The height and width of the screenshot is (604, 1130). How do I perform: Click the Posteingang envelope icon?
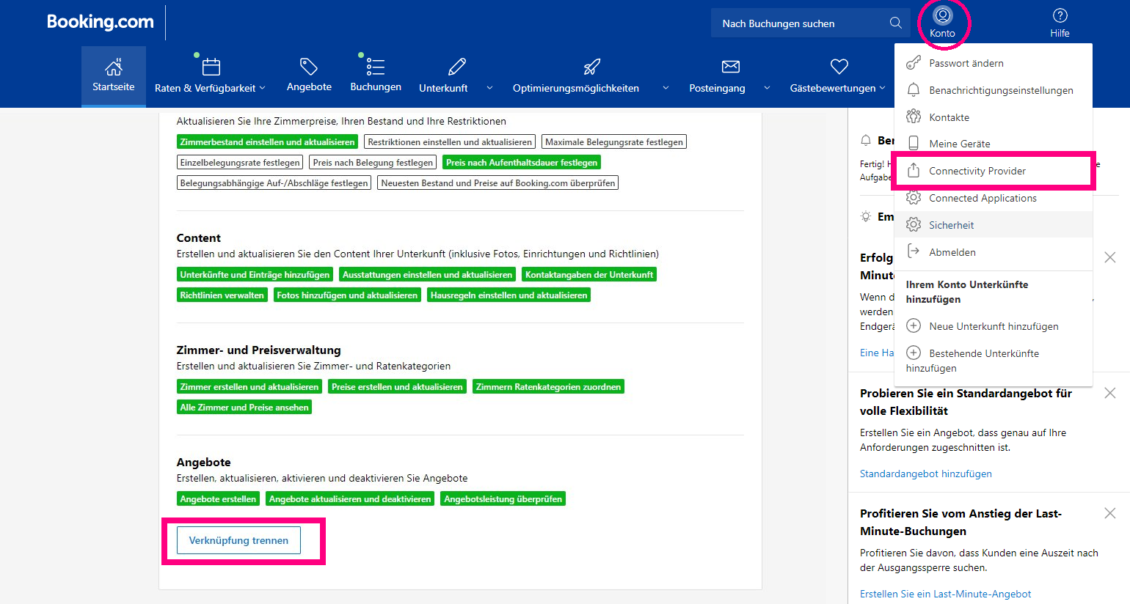coord(731,67)
